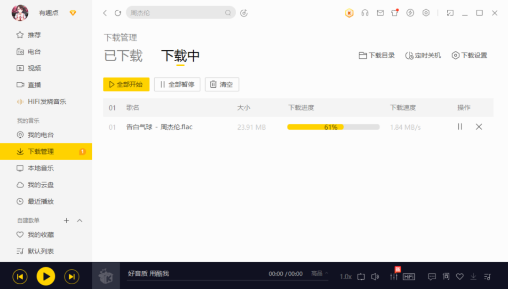Viewport: 508px width, 289px height.
Task: Toggle the repeat playback mode
Action: pos(361,276)
